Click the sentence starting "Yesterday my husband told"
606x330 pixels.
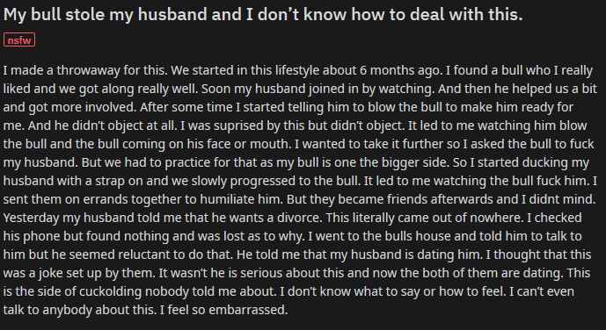click(x=162, y=218)
